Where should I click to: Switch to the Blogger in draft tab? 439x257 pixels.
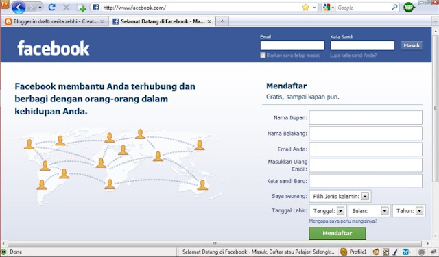pyautogui.click(x=55, y=21)
